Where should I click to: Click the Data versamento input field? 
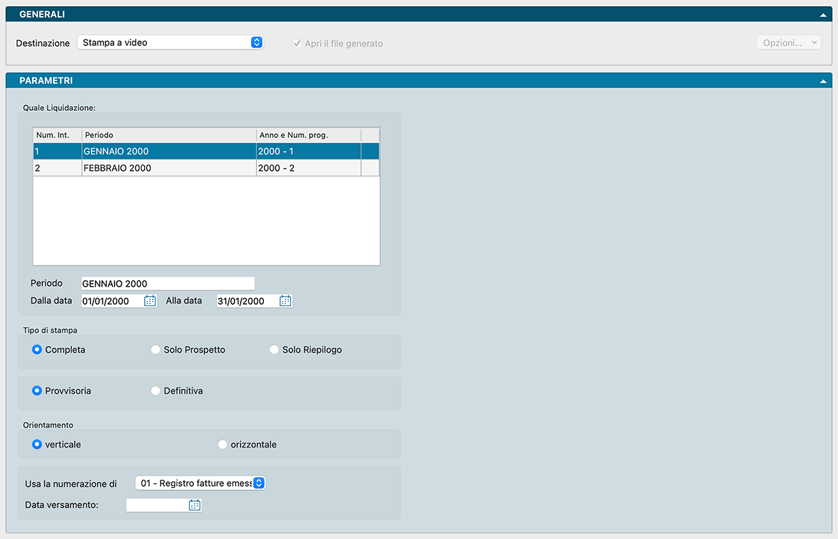point(156,506)
